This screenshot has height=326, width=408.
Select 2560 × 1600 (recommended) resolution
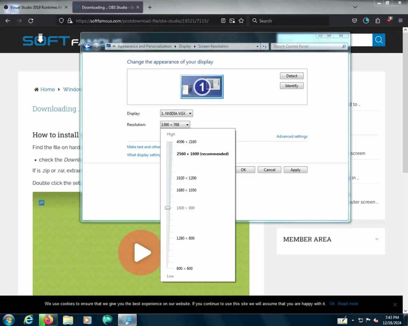pyautogui.click(x=203, y=154)
